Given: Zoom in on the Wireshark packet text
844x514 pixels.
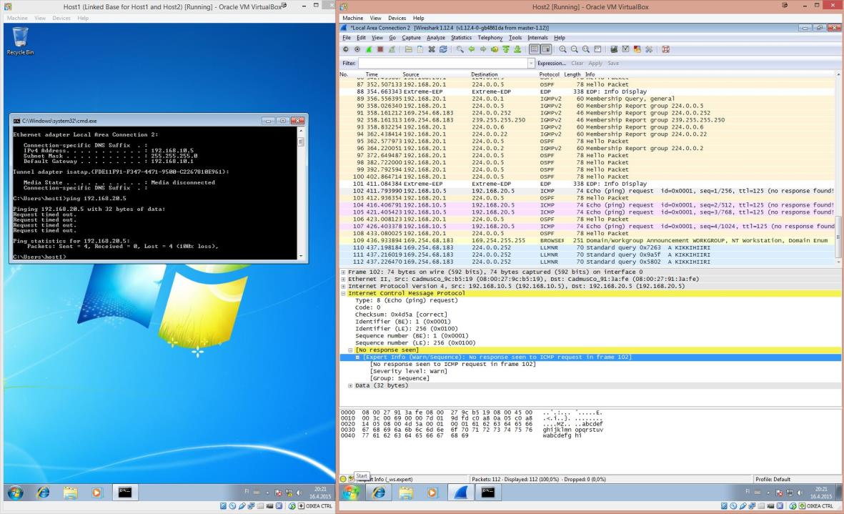Looking at the screenshot, I should [563, 49].
